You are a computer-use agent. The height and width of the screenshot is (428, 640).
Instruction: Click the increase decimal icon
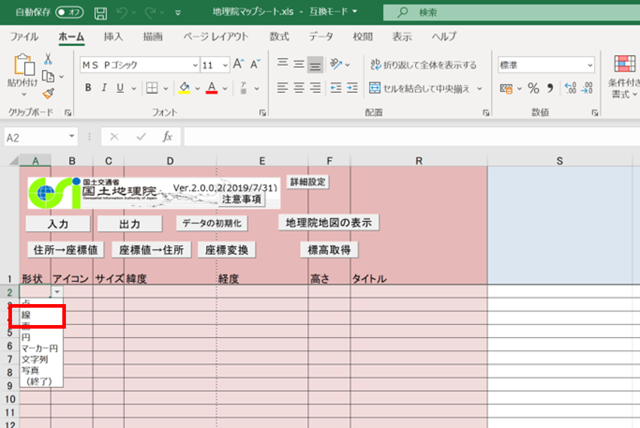point(570,88)
